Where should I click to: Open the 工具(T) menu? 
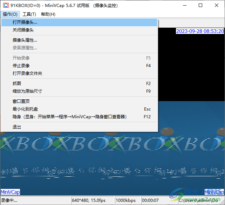tap(29, 14)
